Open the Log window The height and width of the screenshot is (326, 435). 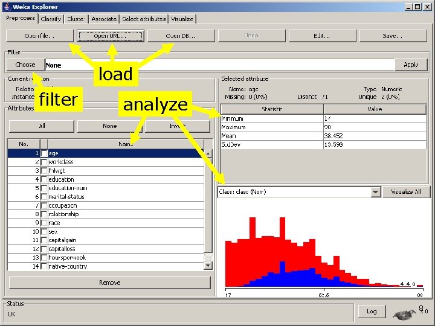pyautogui.click(x=372, y=312)
